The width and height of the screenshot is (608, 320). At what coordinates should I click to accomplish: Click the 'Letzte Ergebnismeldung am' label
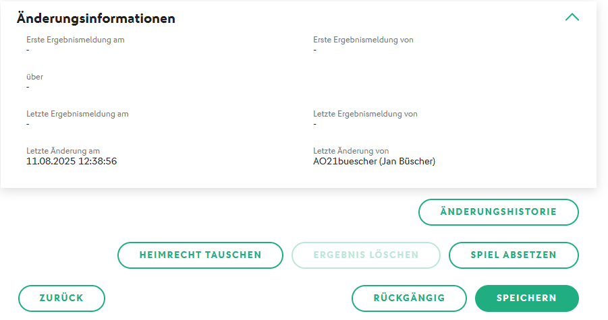pyautogui.click(x=78, y=114)
